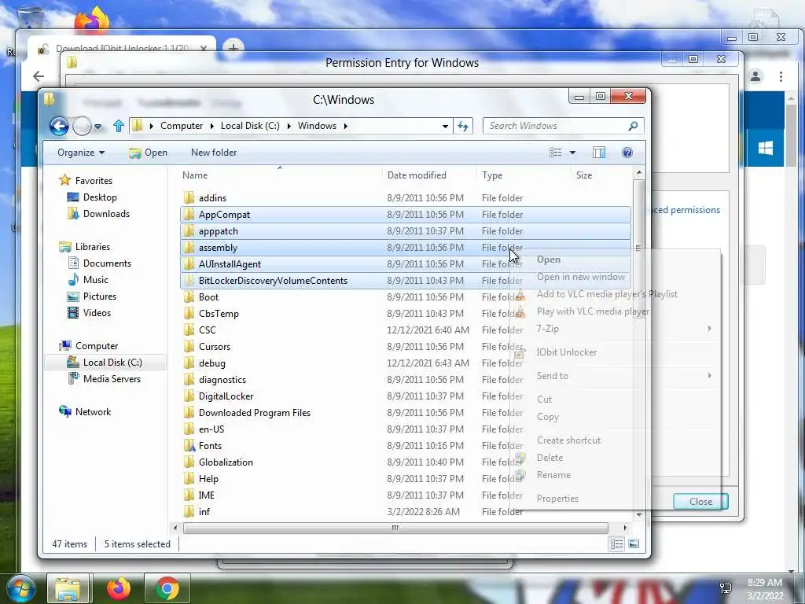The width and height of the screenshot is (805, 604).
Task: Select the Fonts folder icon
Action: pos(189,446)
